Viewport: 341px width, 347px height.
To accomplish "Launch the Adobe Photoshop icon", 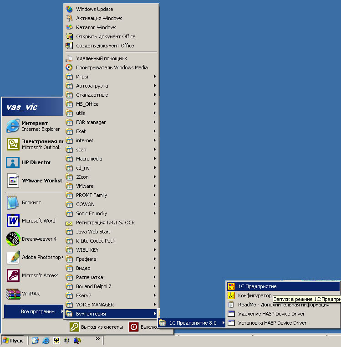I will click(13, 257).
